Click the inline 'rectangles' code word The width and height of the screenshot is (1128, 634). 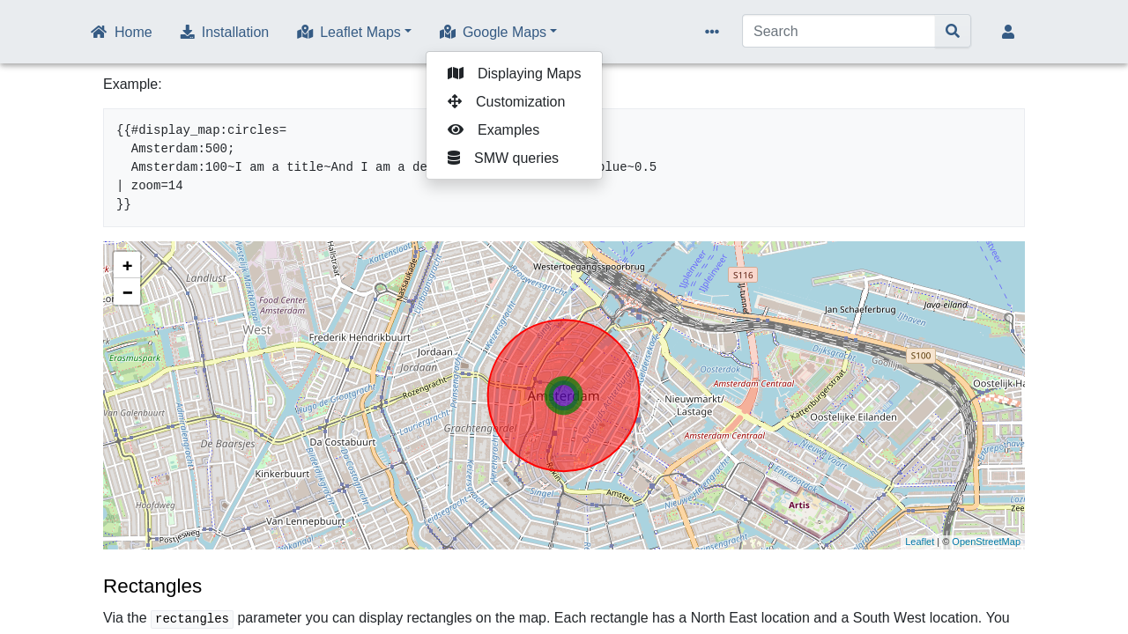click(x=192, y=619)
